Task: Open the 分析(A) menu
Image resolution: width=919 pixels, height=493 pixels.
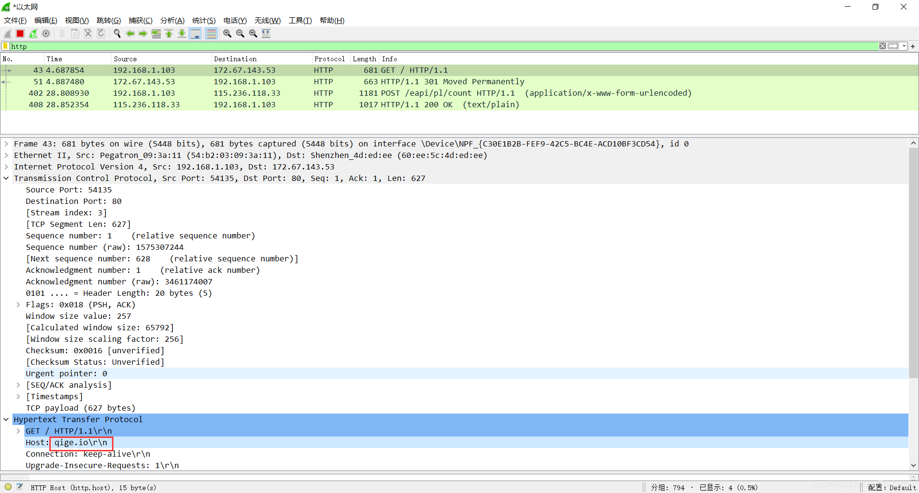Action: [x=172, y=20]
